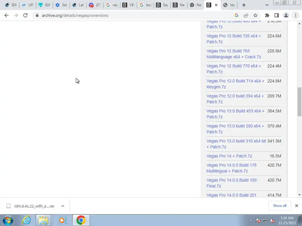Viewport: 302px width, 226px height.
Task: Click the 16.5M file size text
Action: click(275, 156)
